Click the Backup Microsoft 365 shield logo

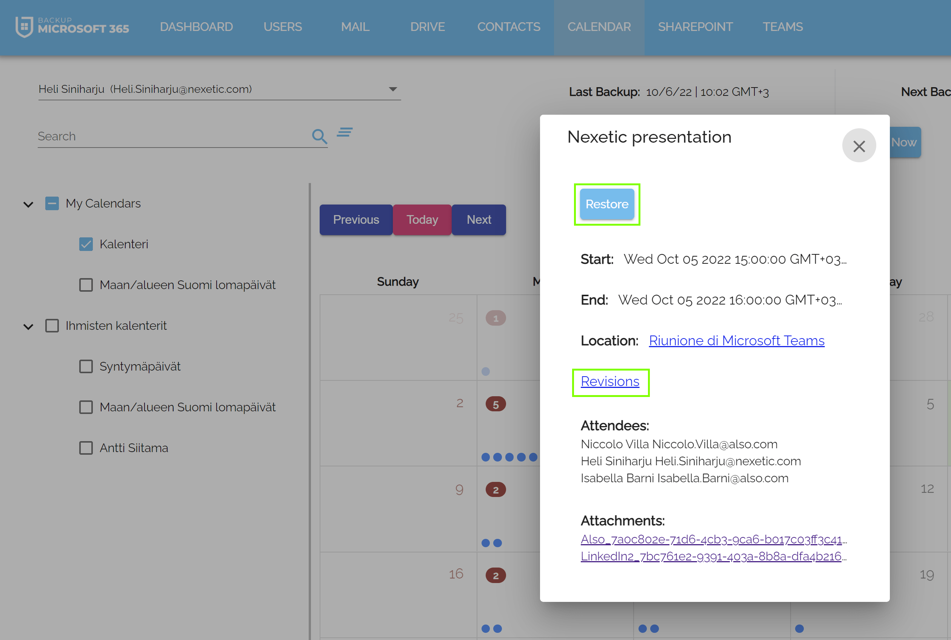[x=25, y=27]
